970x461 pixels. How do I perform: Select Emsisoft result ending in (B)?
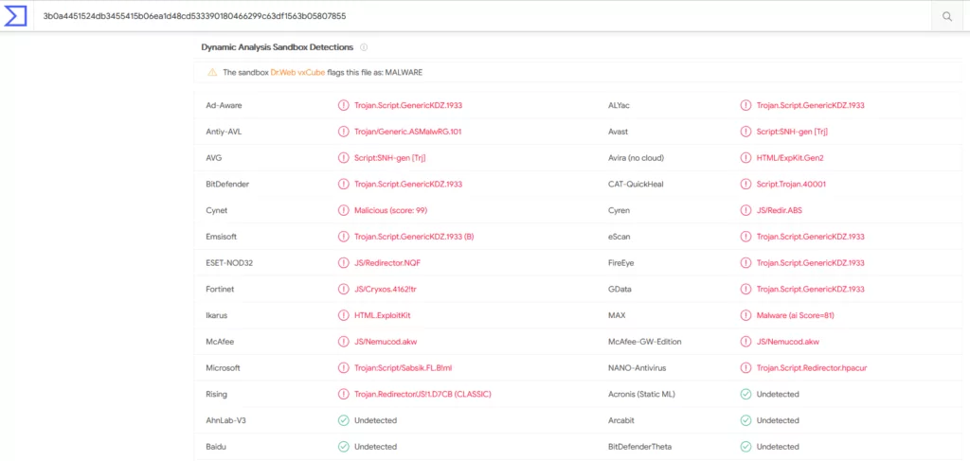414,237
